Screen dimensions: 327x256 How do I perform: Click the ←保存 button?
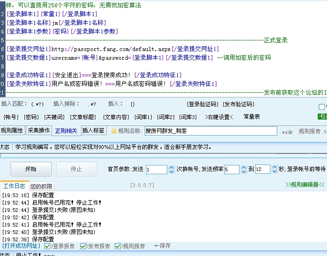(x=162, y=246)
